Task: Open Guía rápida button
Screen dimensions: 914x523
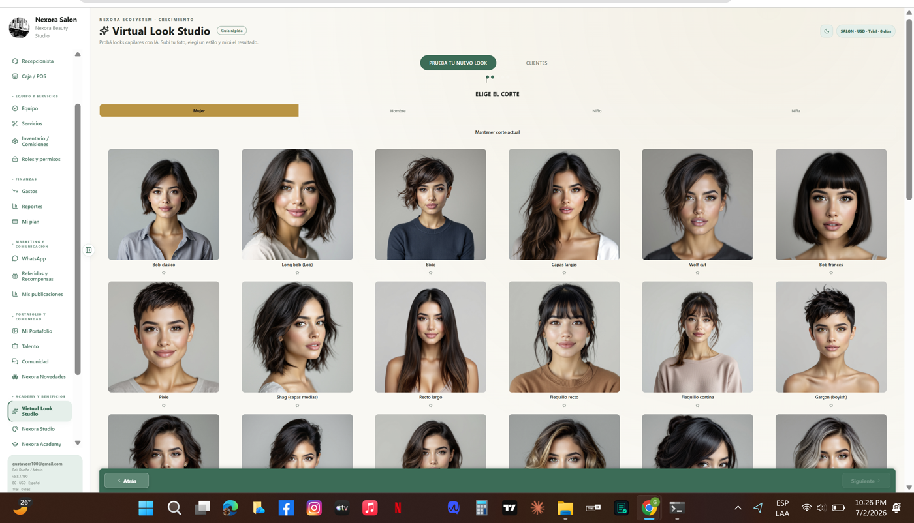Action: click(232, 31)
